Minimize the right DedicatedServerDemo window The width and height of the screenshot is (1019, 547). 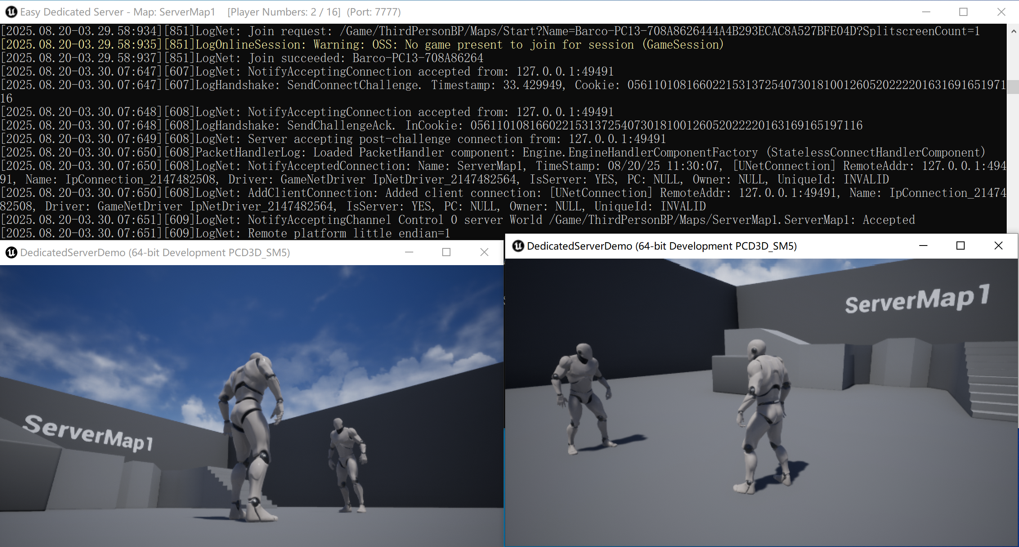coord(923,246)
